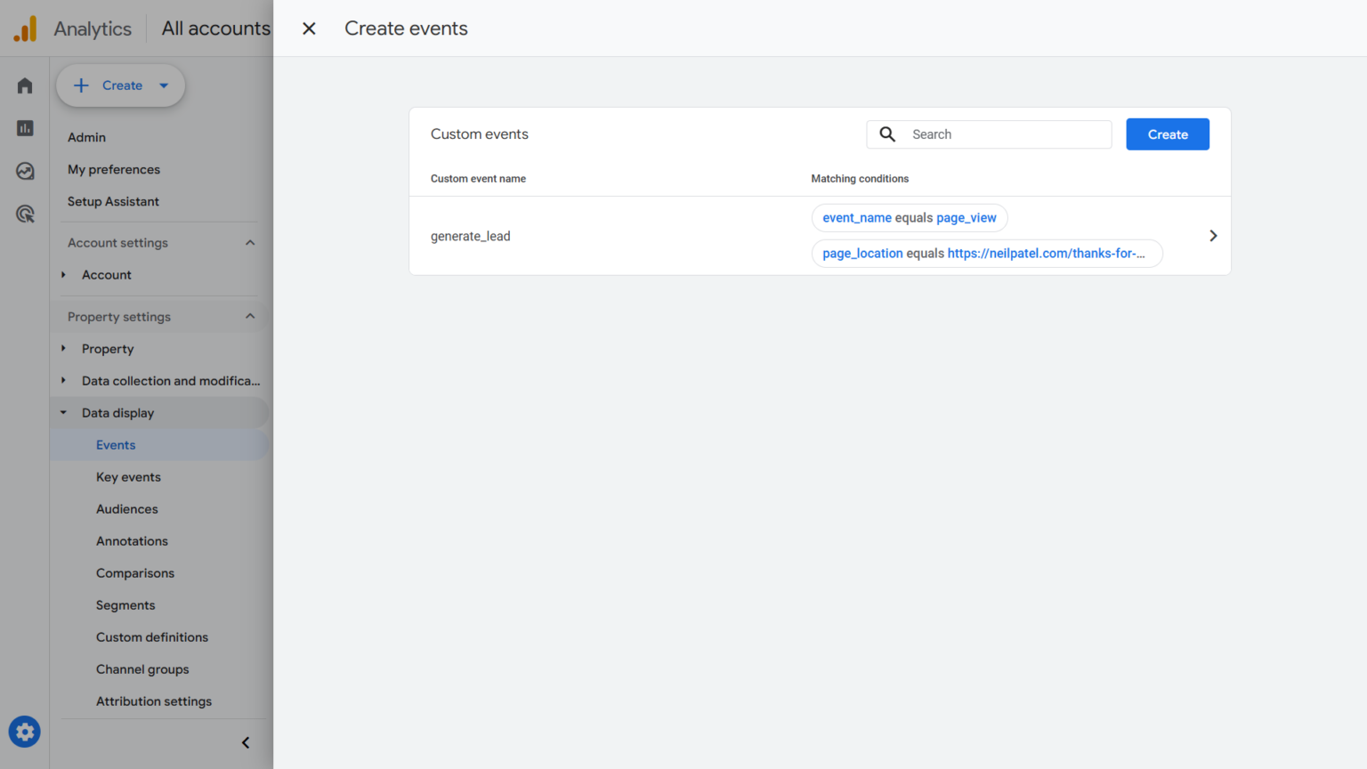Click the Advertising icon in the sidebar
The image size is (1367, 769).
24,213
